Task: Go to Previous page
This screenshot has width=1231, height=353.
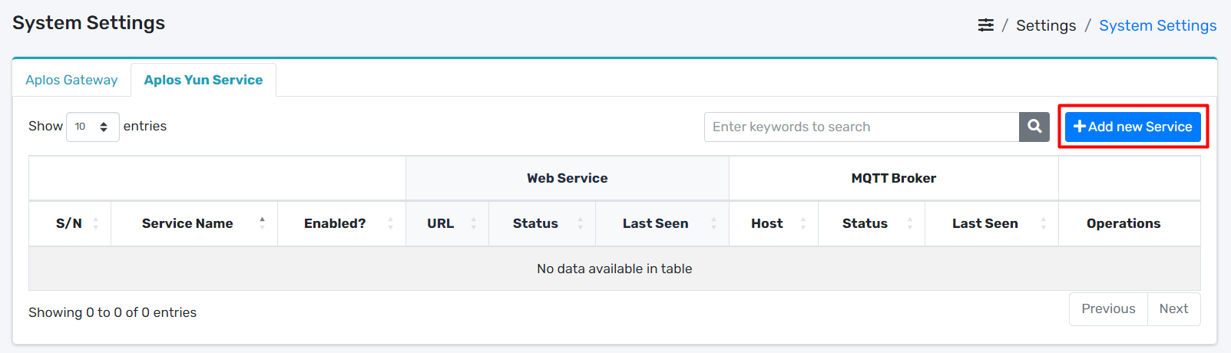Action: tap(1107, 308)
